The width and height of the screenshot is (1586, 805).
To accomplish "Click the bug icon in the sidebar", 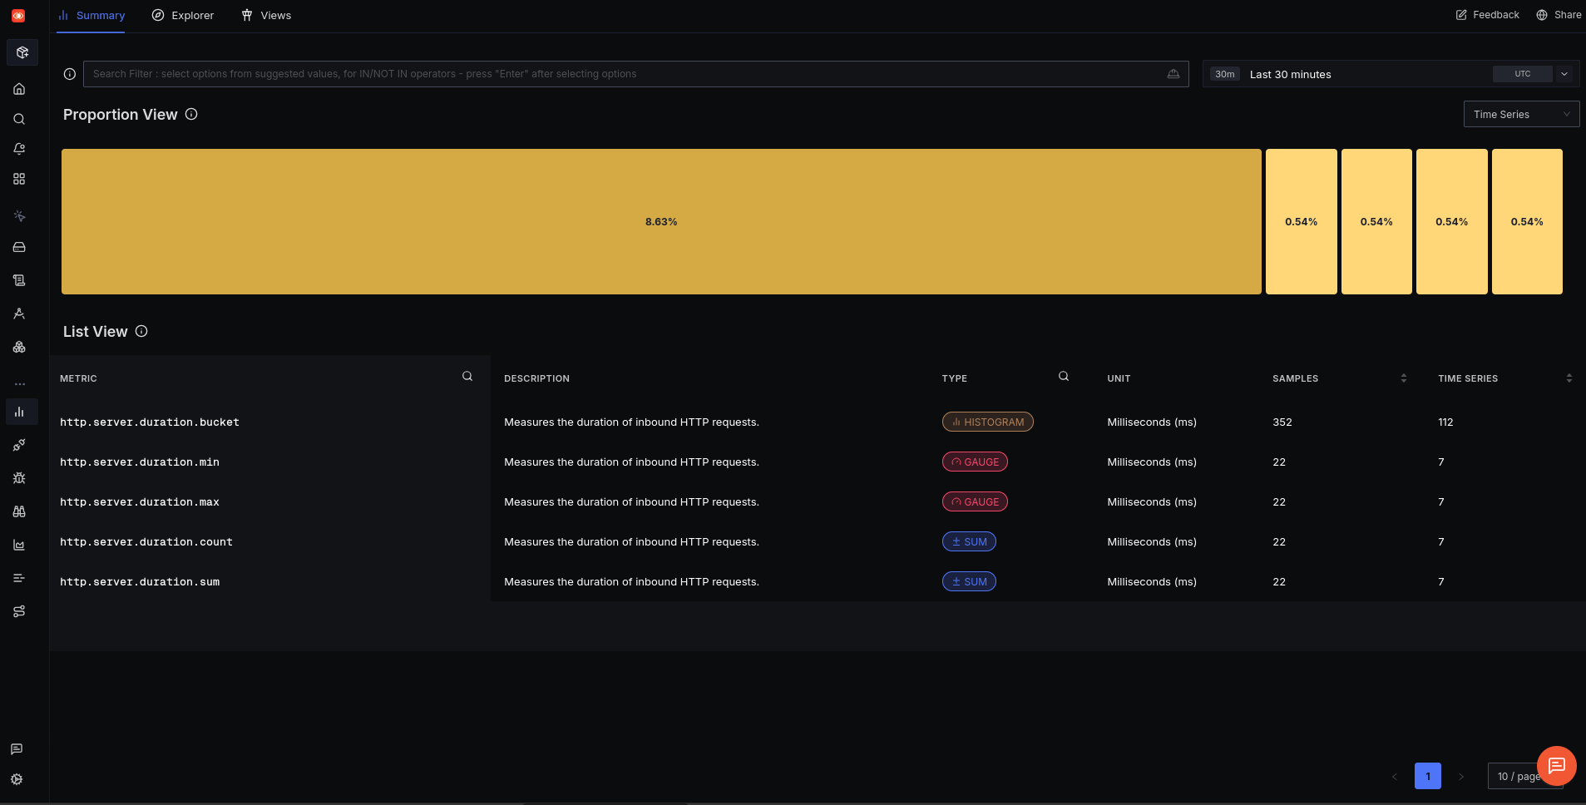I will point(19,478).
